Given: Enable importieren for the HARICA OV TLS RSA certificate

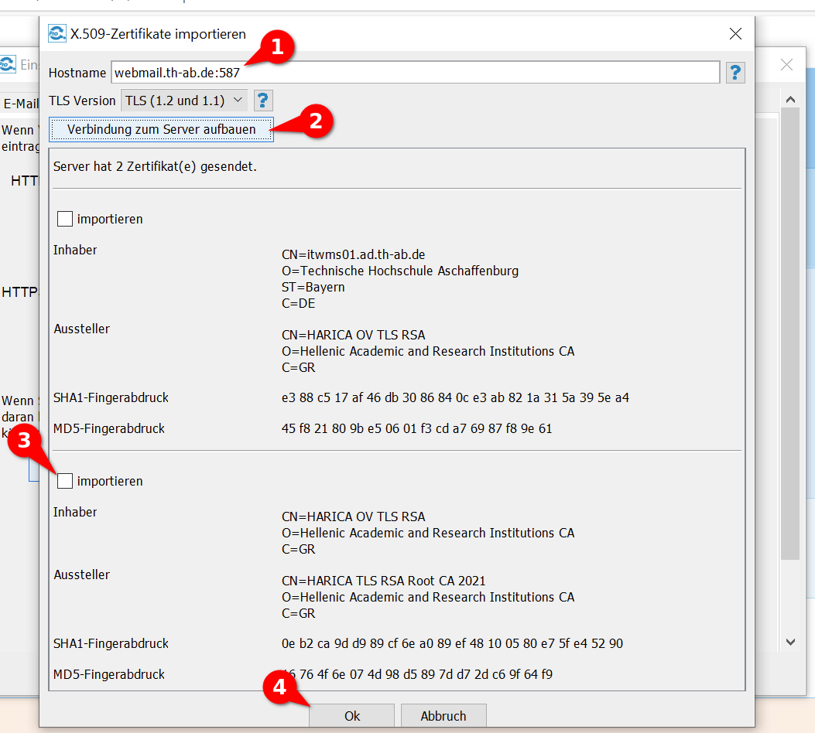Looking at the screenshot, I should pos(65,482).
